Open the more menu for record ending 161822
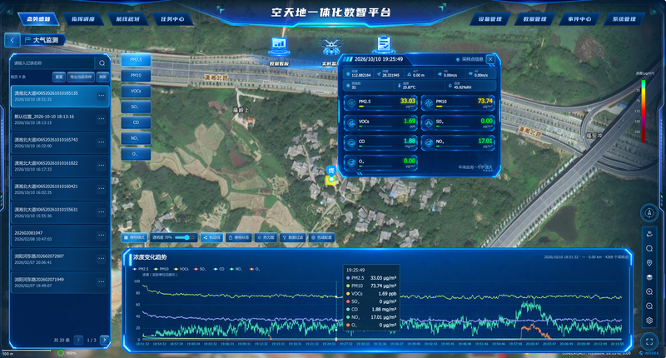This screenshot has height=358, width=666. [x=101, y=166]
